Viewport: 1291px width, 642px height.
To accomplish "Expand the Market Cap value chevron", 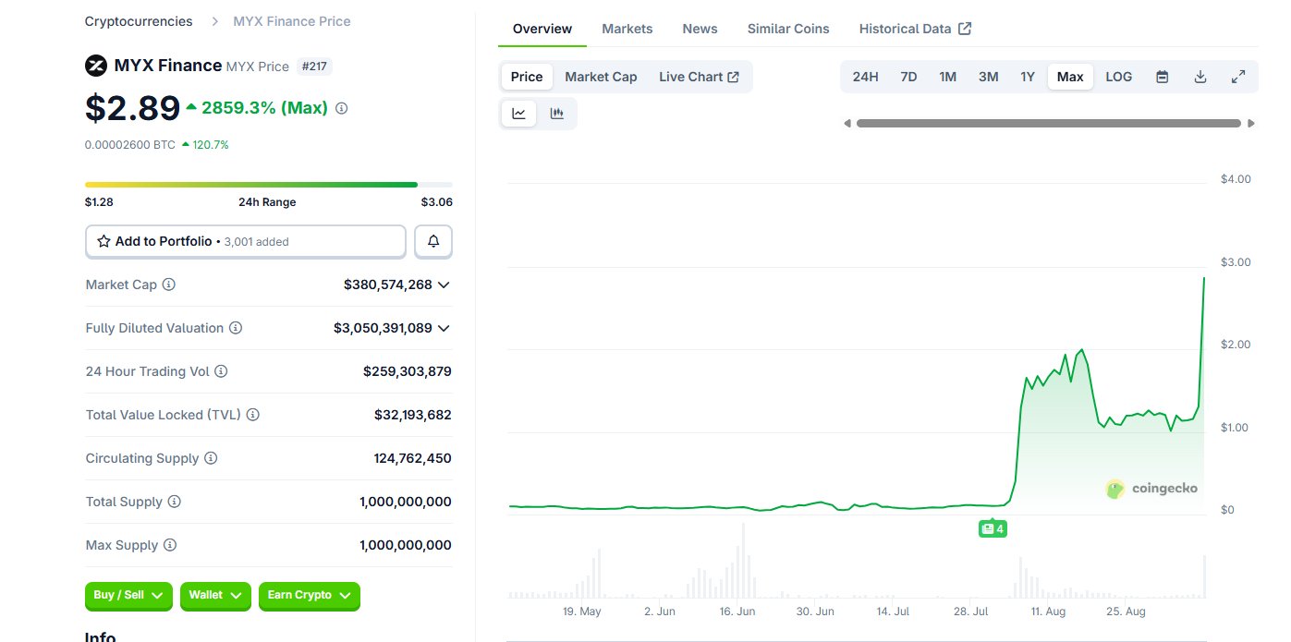I will point(444,285).
